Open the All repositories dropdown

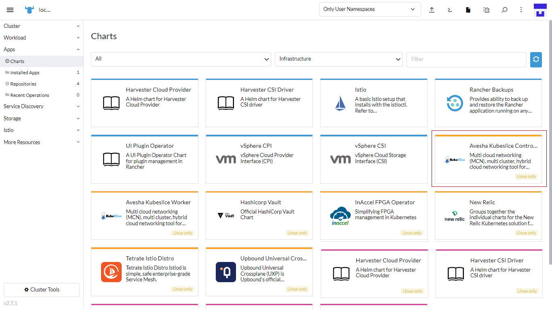[181, 59]
